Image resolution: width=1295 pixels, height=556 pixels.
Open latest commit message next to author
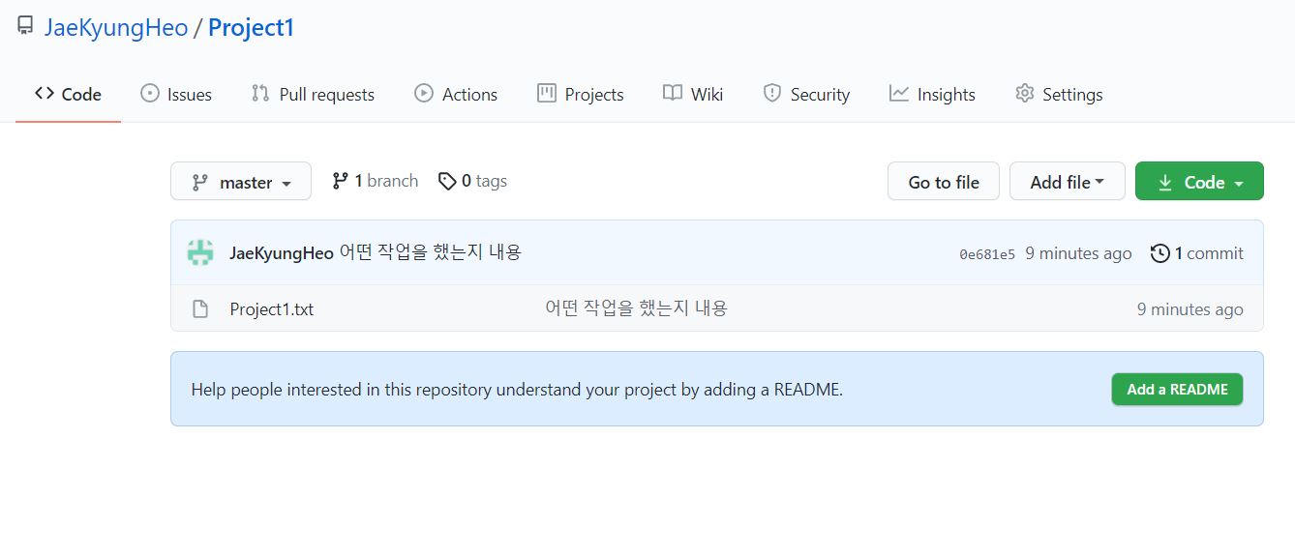430,252
